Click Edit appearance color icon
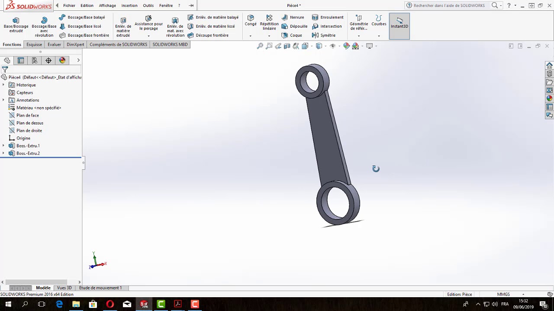Screen dimensions: 554x311 tap(346, 46)
